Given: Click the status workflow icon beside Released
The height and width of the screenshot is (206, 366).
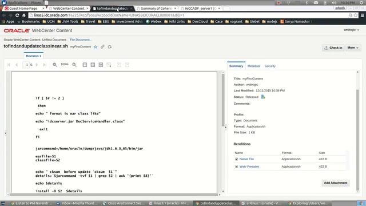Looking at the screenshot, I should tap(263, 97).
